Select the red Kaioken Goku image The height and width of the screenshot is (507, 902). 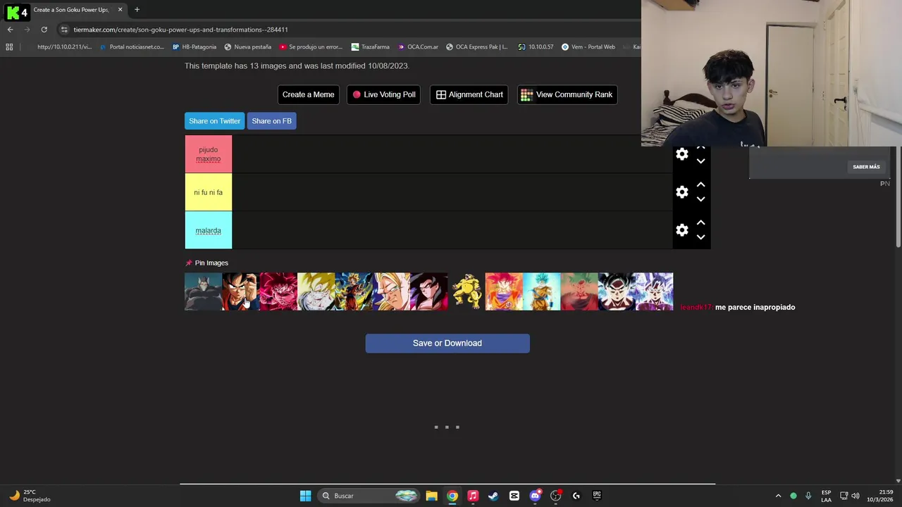[x=278, y=292]
